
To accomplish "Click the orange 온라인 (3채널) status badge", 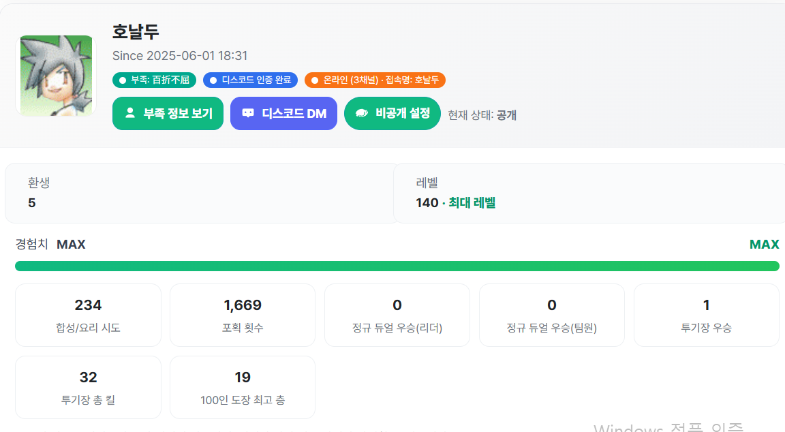I will pyautogui.click(x=375, y=80).
